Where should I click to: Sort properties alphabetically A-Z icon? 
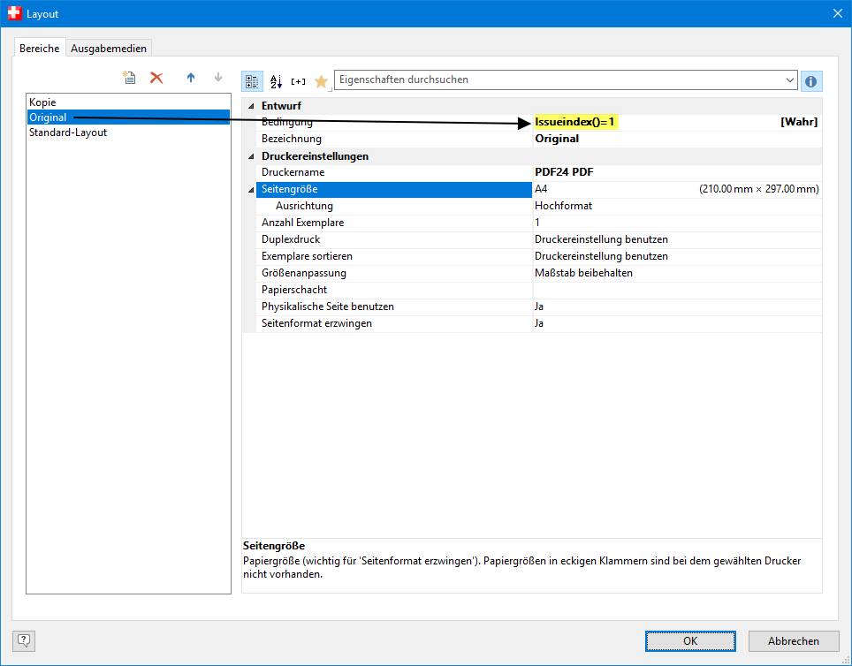point(276,81)
